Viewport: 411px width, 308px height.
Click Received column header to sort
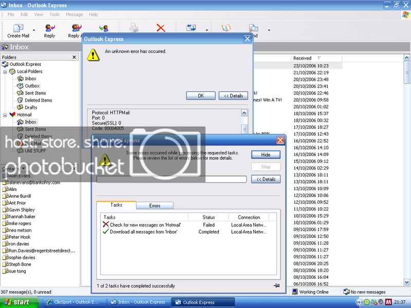coord(316,58)
